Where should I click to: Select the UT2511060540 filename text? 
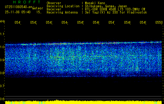19,7
